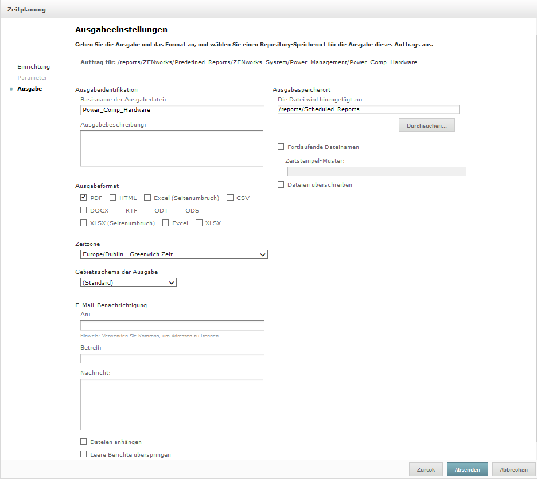Expand the Gebietsschema der Ausgabe dropdown

129,282
